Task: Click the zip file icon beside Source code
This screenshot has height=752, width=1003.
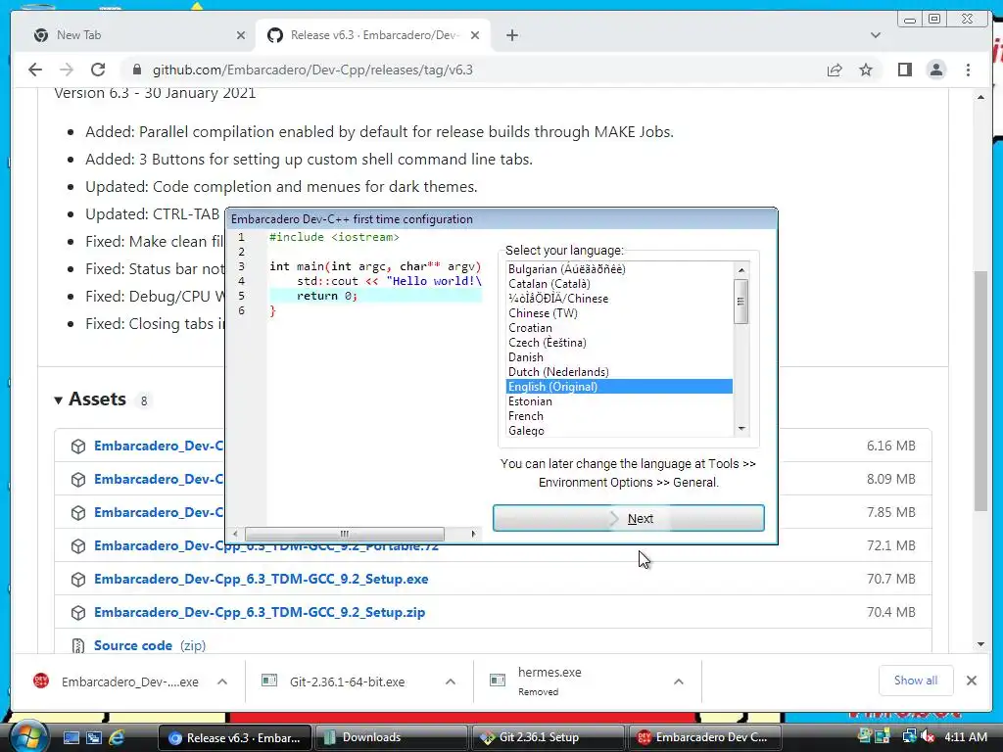Action: point(78,646)
